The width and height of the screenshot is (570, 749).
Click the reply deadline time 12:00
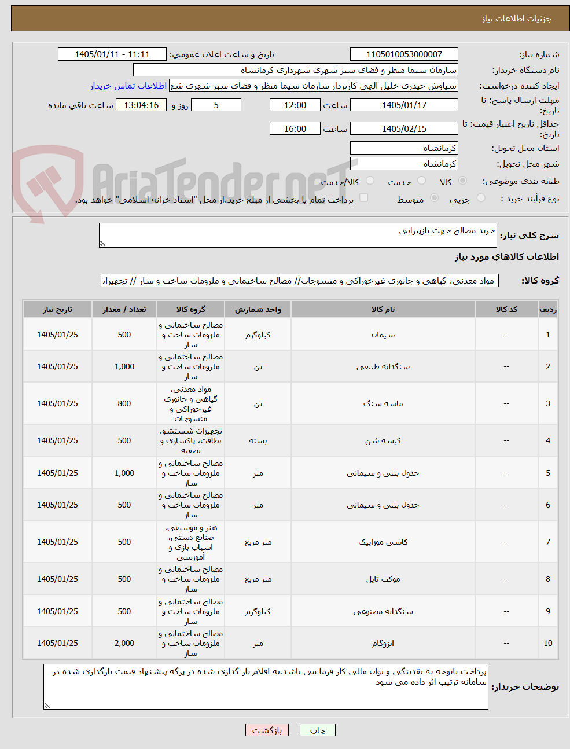click(295, 105)
